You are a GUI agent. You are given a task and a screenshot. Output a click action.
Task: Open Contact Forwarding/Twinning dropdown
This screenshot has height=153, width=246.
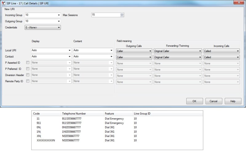point(178,57)
